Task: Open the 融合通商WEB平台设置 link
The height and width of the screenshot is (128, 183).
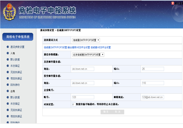Action: coord(79,48)
